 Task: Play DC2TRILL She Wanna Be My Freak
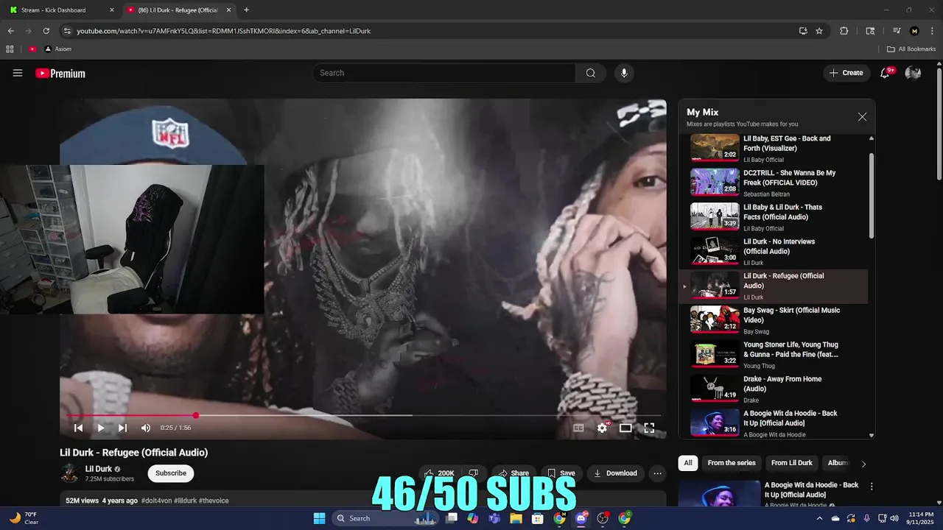tap(772, 183)
